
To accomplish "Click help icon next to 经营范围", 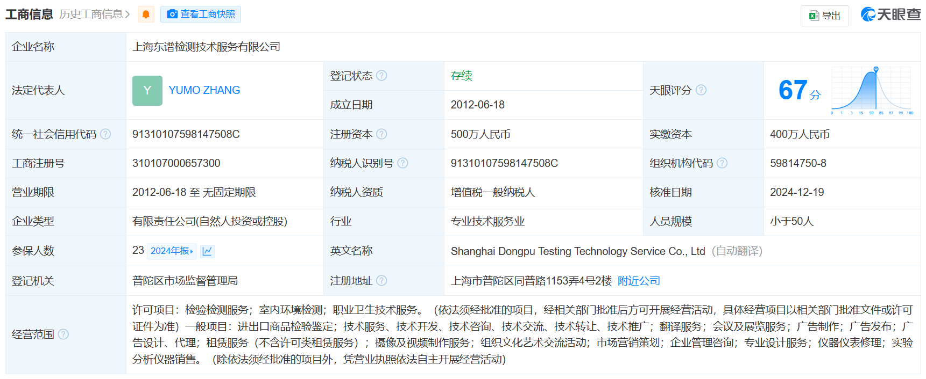I will [63, 334].
